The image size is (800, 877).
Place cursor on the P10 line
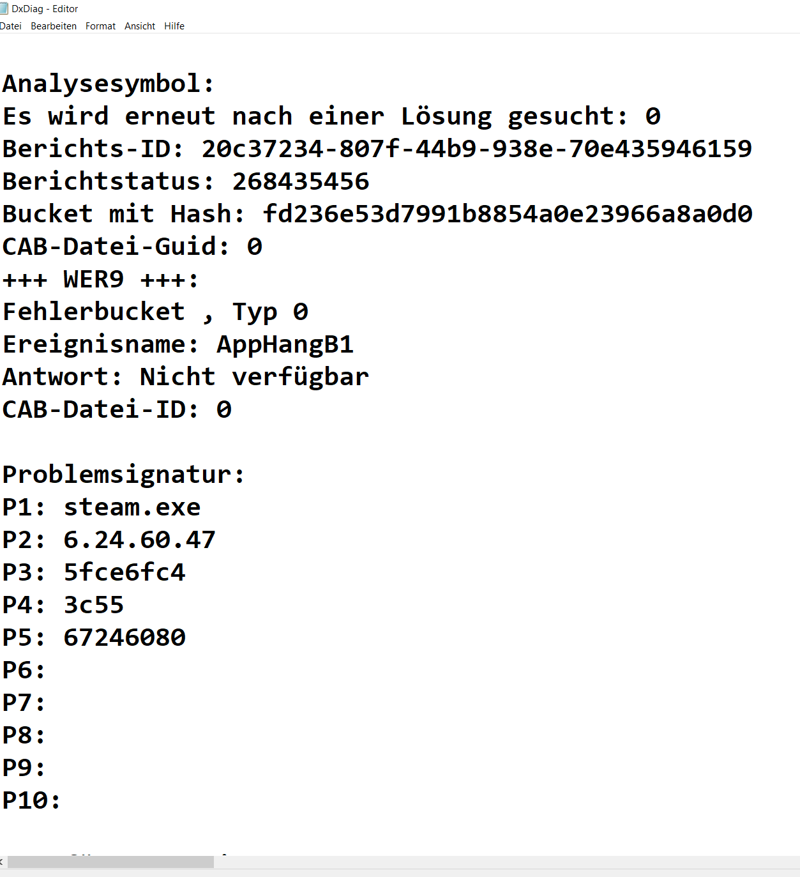pyautogui.click(x=32, y=800)
